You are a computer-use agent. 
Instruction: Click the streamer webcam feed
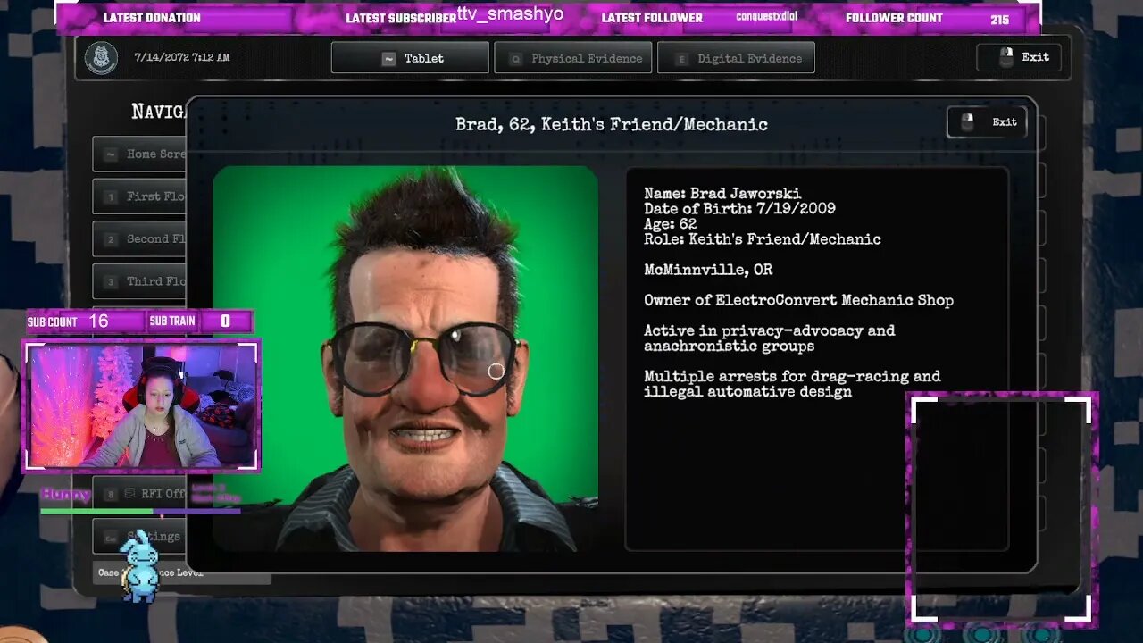coord(141,405)
